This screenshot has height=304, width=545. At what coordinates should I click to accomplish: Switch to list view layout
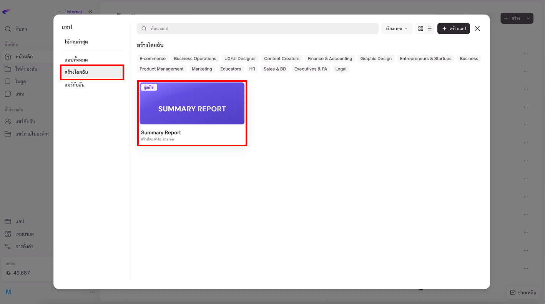[429, 29]
